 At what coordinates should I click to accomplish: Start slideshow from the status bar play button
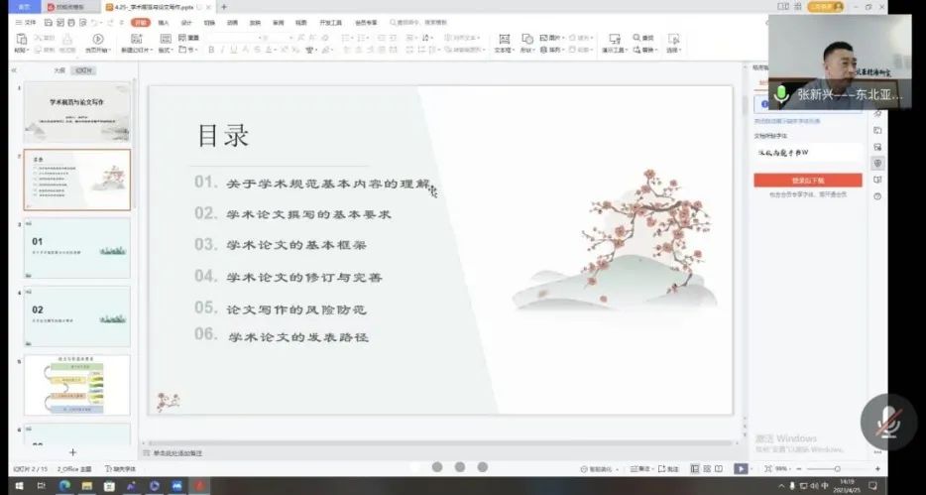click(x=741, y=468)
